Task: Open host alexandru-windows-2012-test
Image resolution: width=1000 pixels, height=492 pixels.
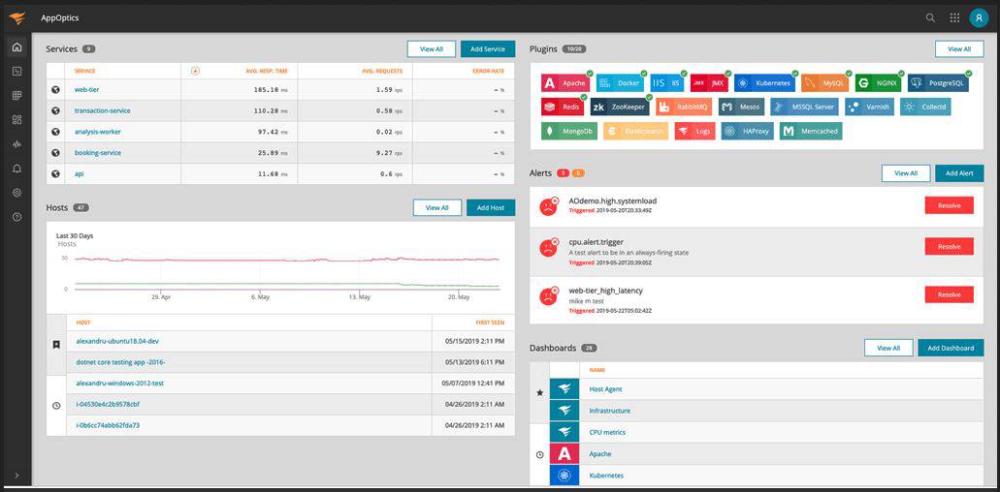Action: (120, 384)
